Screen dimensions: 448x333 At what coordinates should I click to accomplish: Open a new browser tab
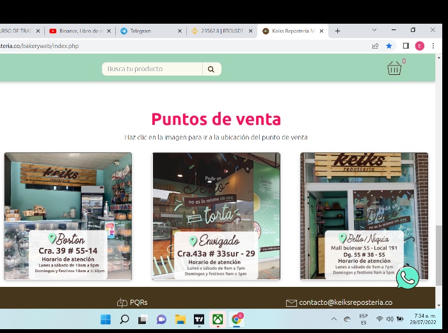[x=337, y=31]
